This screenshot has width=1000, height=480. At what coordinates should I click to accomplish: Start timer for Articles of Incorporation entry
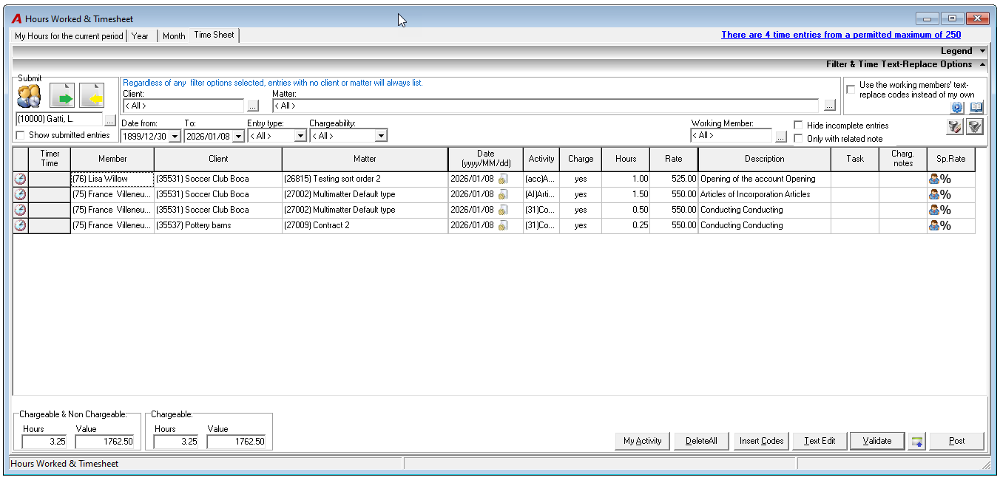[20, 194]
